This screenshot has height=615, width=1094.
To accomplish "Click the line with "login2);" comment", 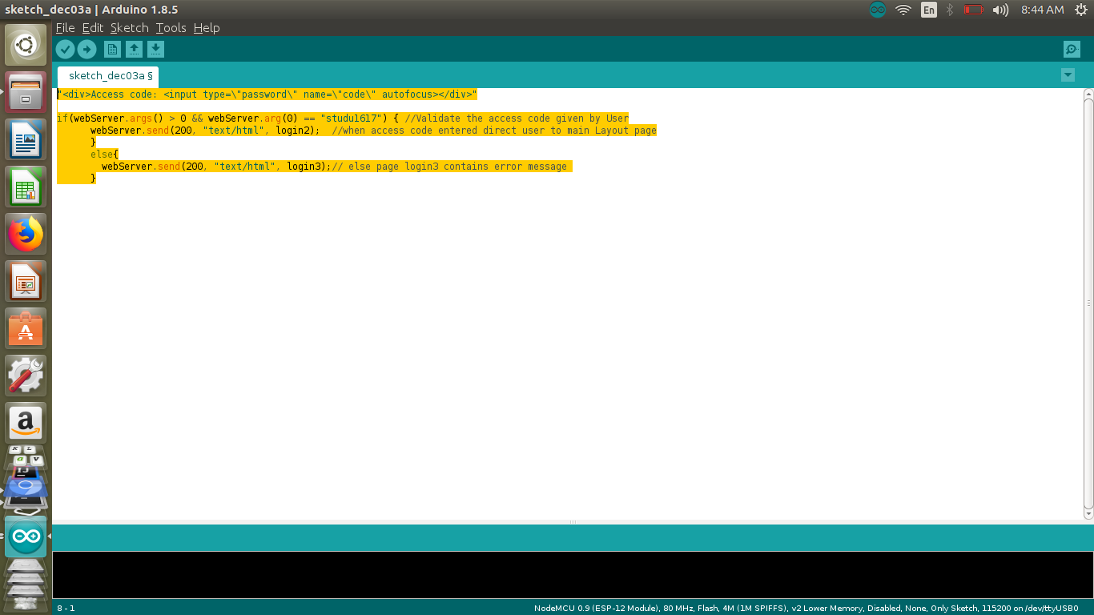I will [373, 130].
